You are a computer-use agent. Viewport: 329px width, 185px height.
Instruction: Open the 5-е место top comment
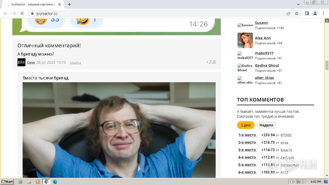pyautogui.click(x=247, y=165)
